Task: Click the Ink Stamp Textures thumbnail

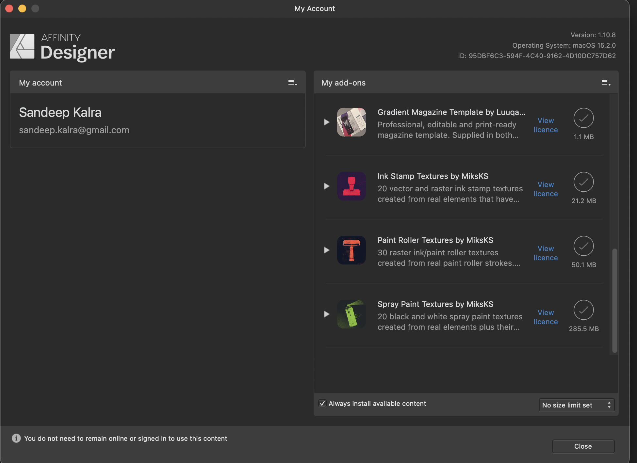Action: pyautogui.click(x=351, y=186)
